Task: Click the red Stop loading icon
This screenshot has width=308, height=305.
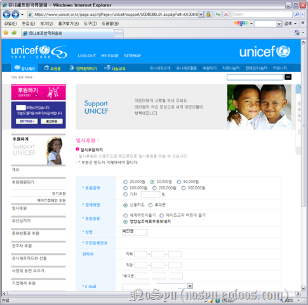Action: 226,15
